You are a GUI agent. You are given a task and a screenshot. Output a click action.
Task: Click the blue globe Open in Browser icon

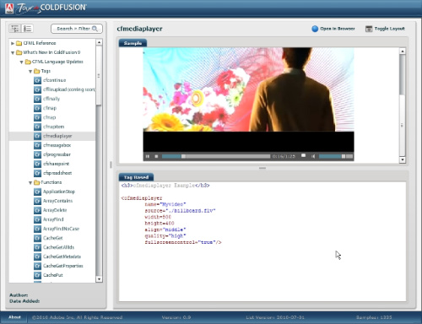coord(315,29)
